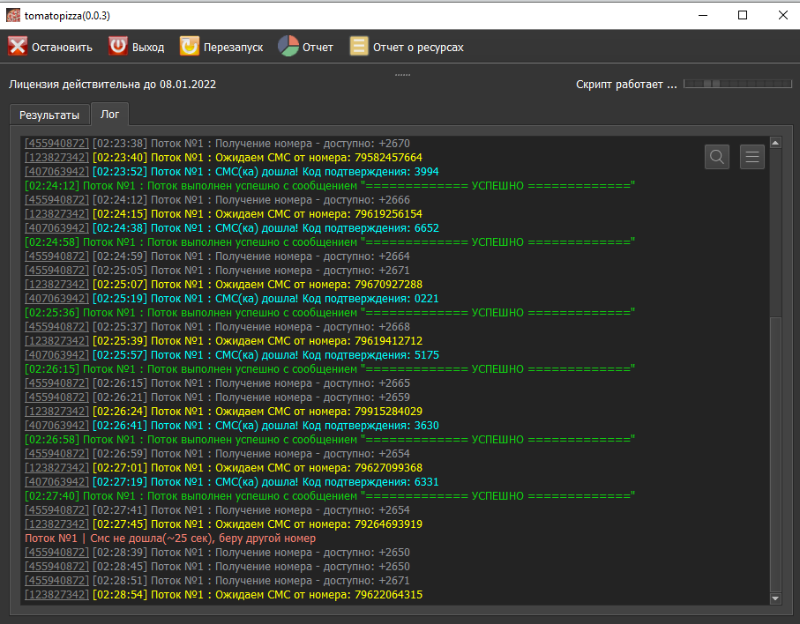Click the Скрипт работает status text
The width and height of the screenshot is (800, 624).
pos(626,85)
